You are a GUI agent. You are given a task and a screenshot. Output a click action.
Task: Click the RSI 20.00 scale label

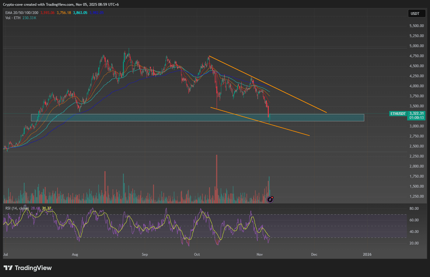click(414, 243)
